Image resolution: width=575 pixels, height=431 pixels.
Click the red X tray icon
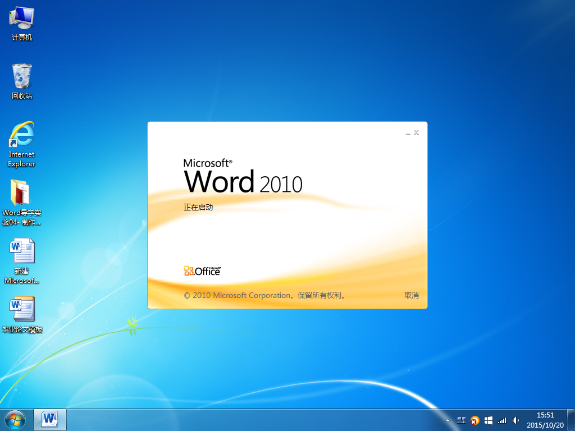click(x=475, y=420)
